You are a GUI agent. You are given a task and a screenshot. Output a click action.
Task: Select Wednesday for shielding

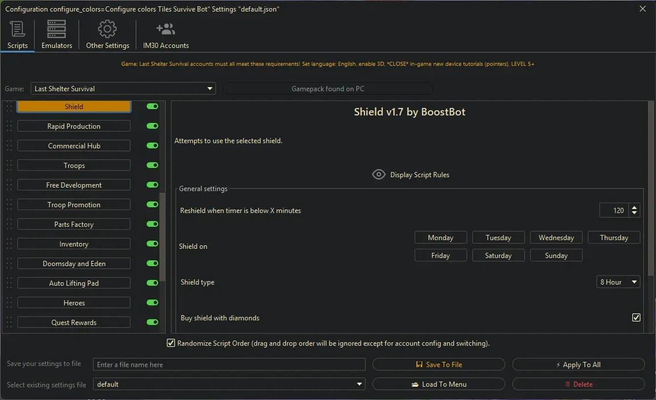[x=556, y=237]
